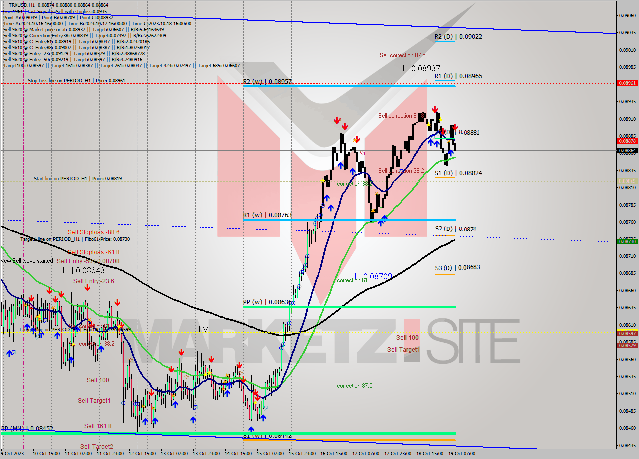The image size is (639, 459).
Task: Click the 'Sell Stoploss -88.6' label
Action: coord(94,232)
